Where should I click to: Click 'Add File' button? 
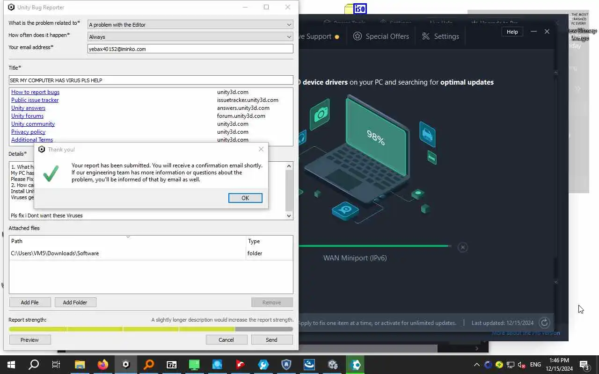(x=29, y=302)
